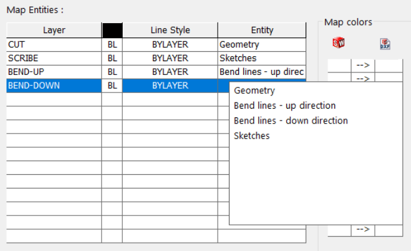This screenshot has width=411, height=251.
Task: Select the BEND-UP layer cell
Action: pyautogui.click(x=54, y=72)
